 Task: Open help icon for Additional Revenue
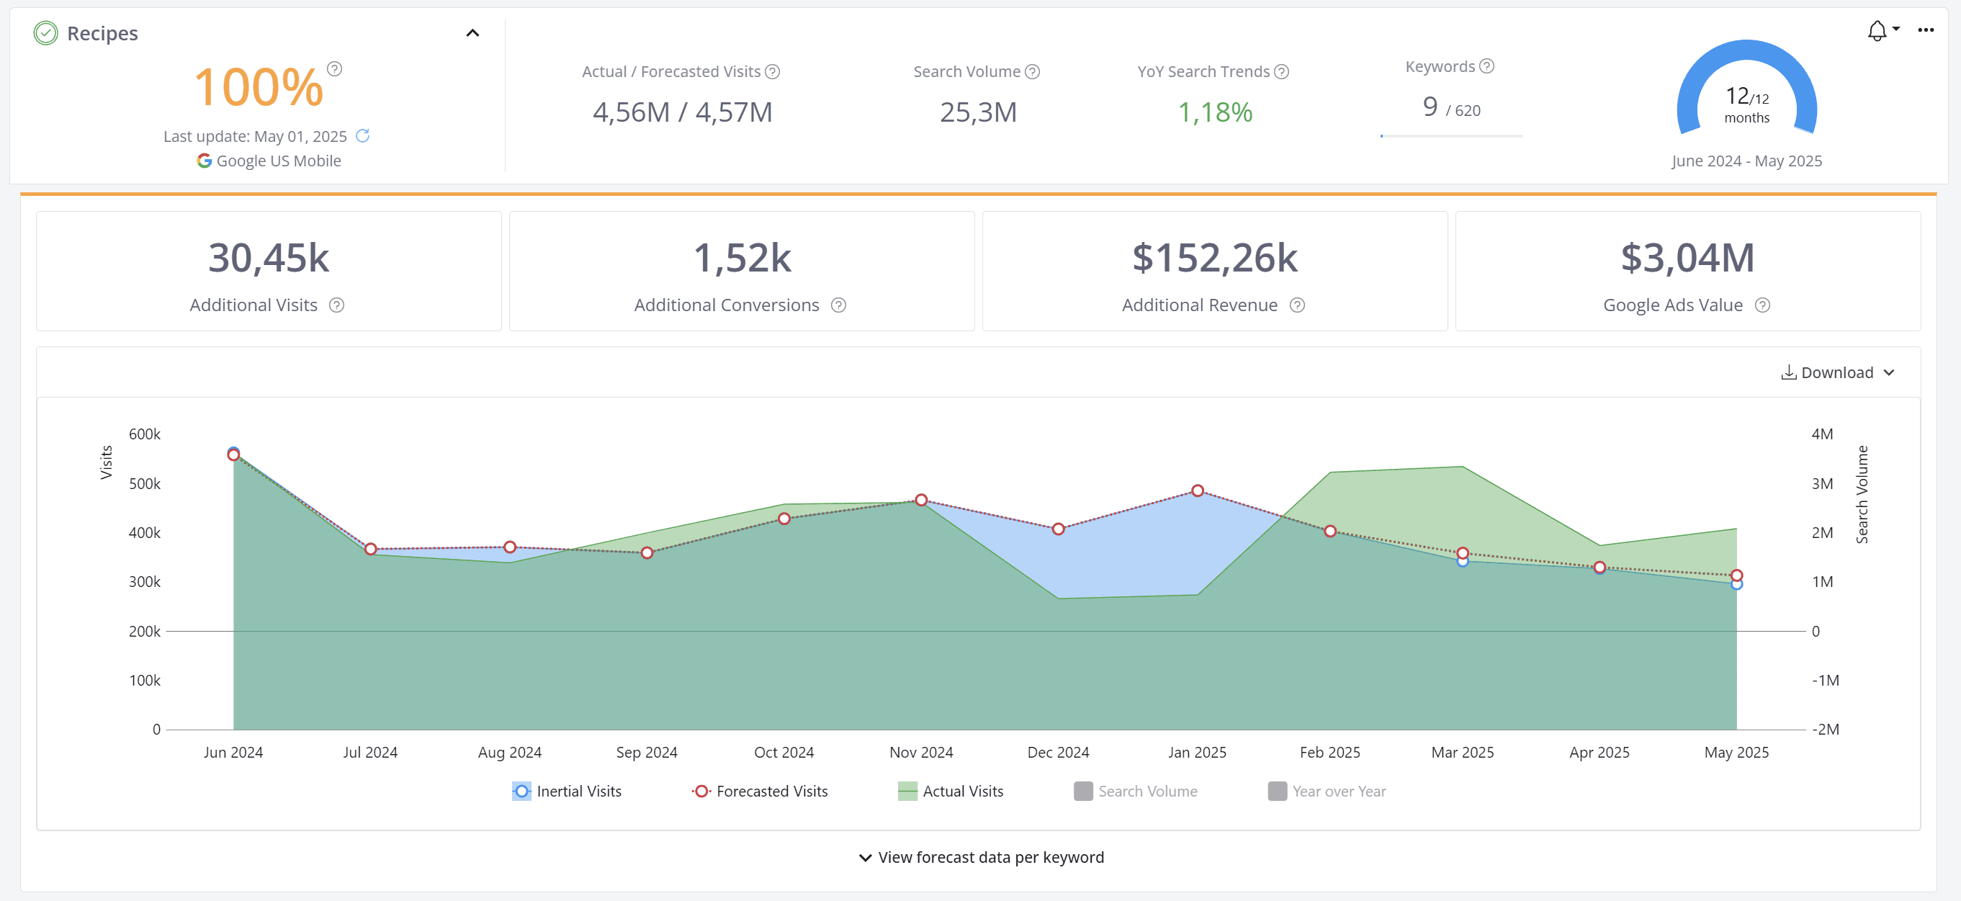pos(1298,305)
